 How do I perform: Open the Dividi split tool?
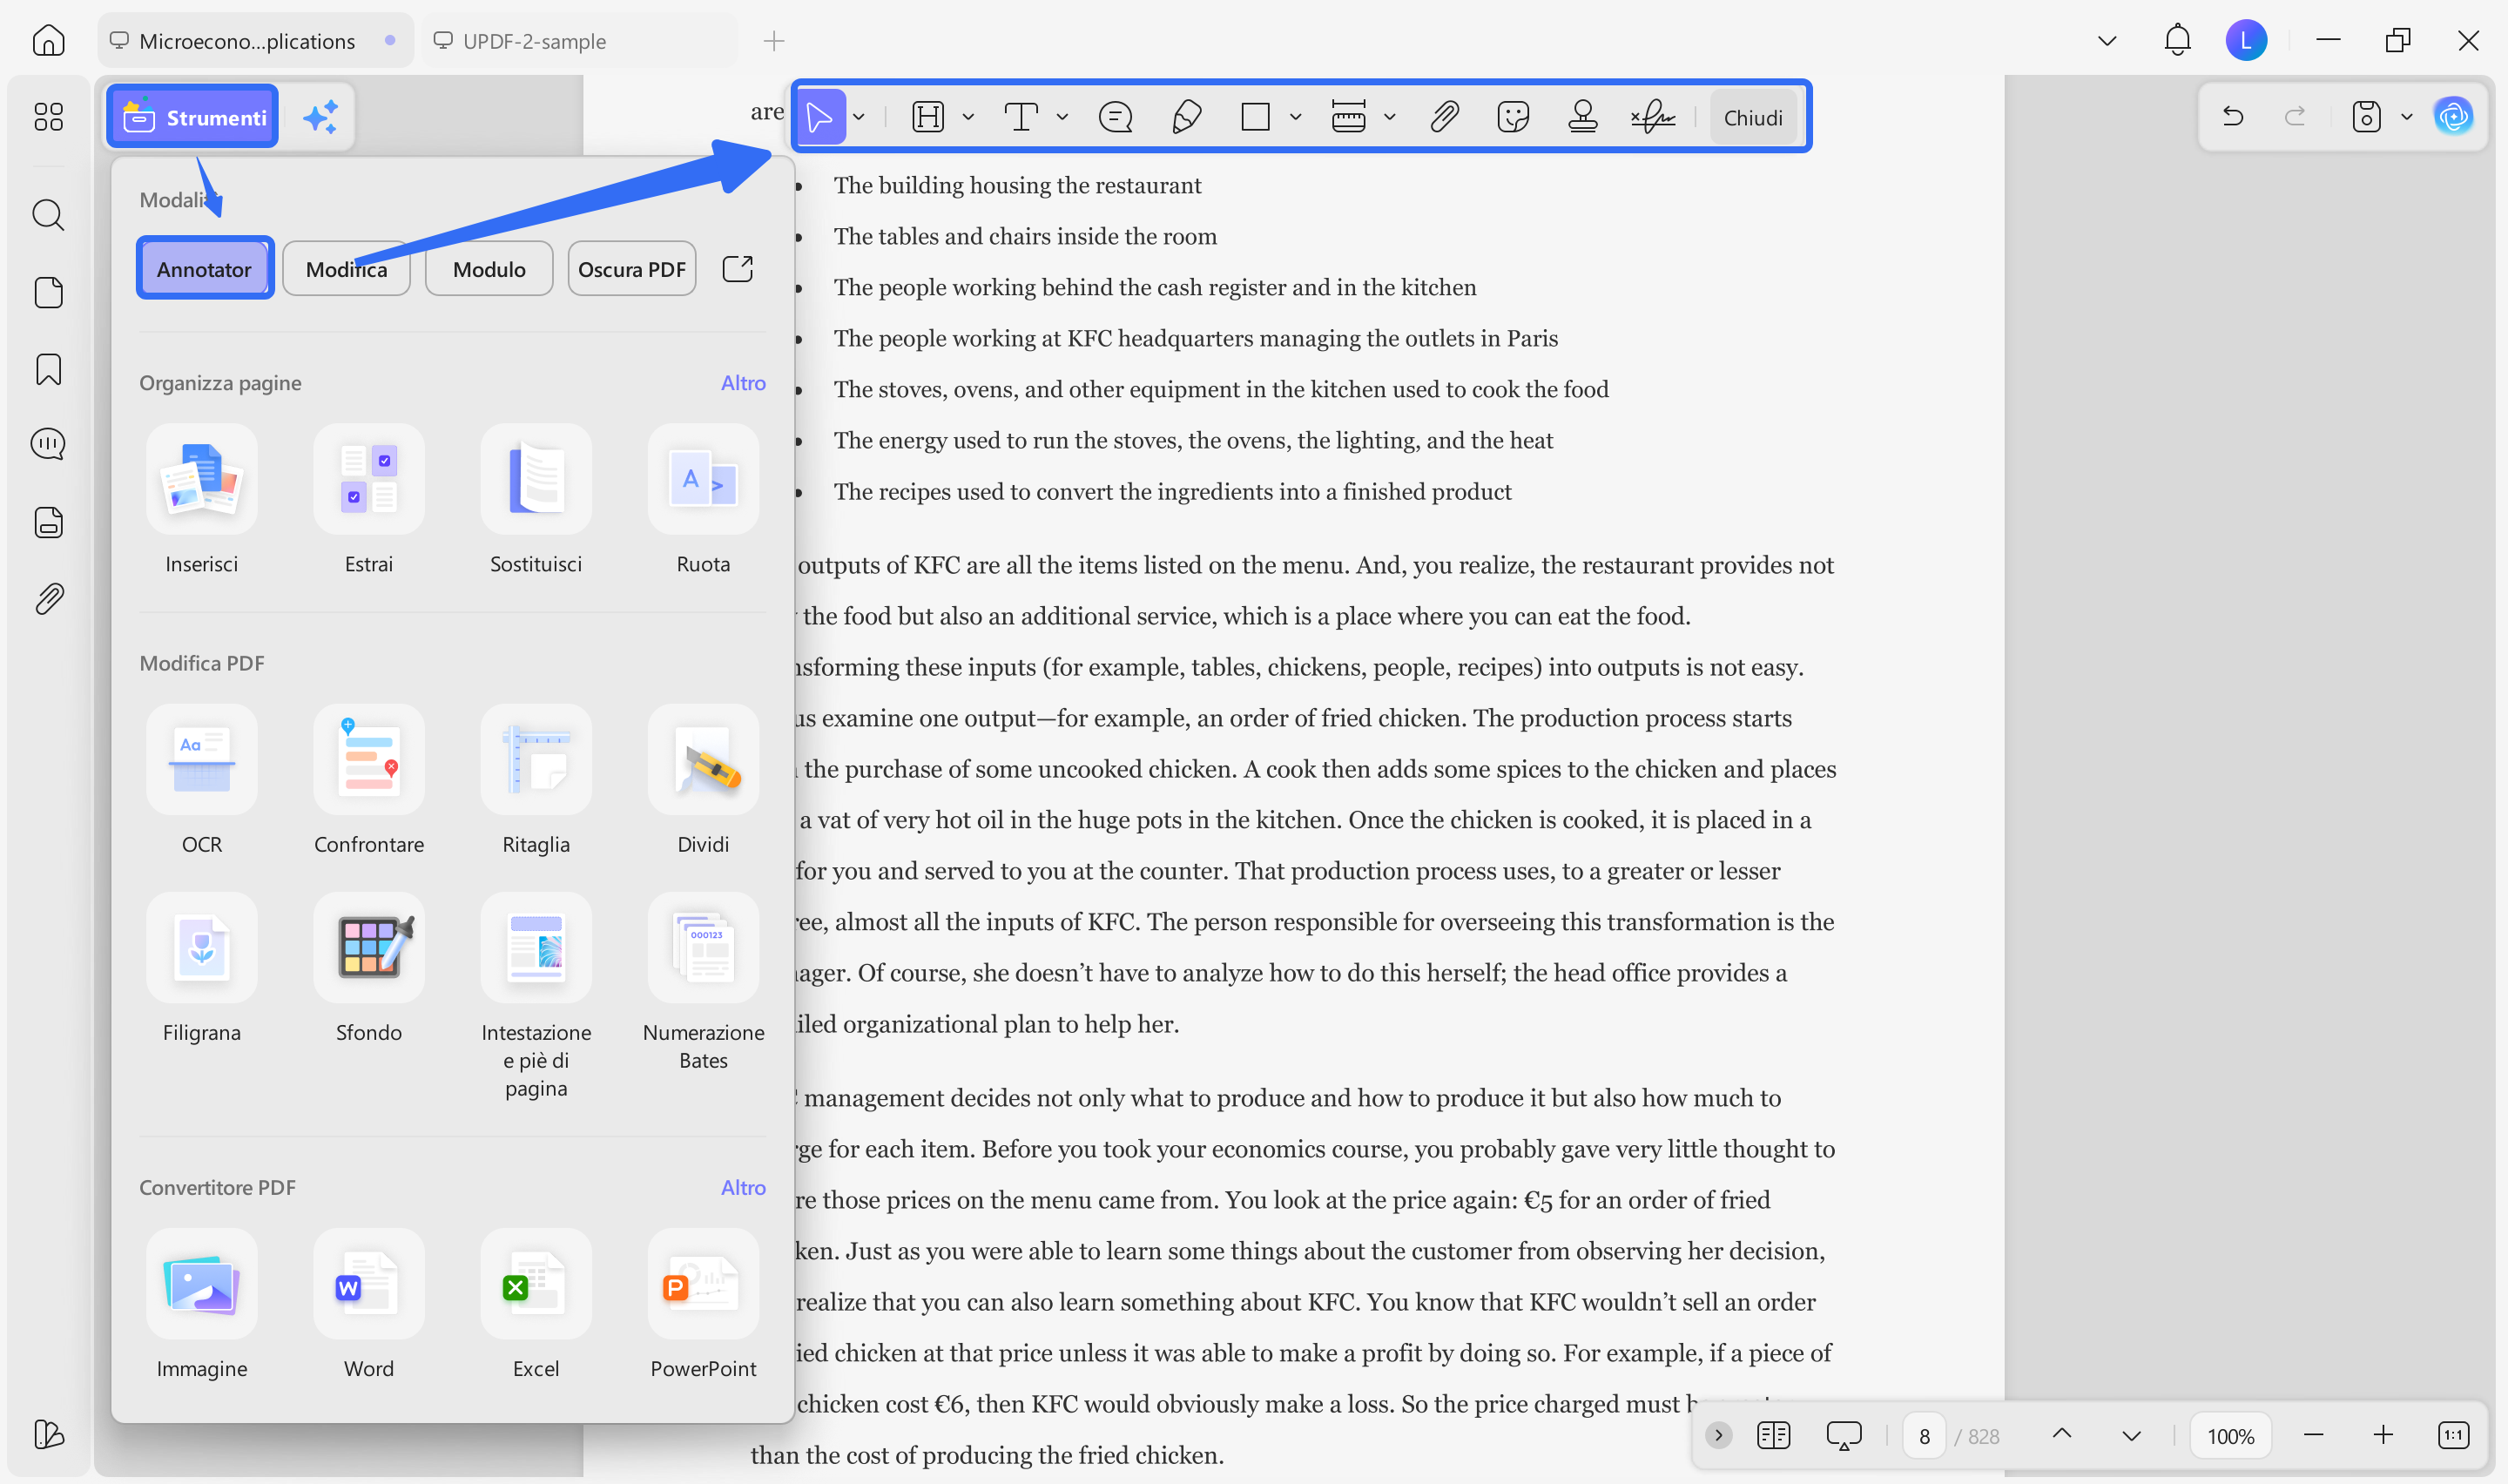coord(704,780)
